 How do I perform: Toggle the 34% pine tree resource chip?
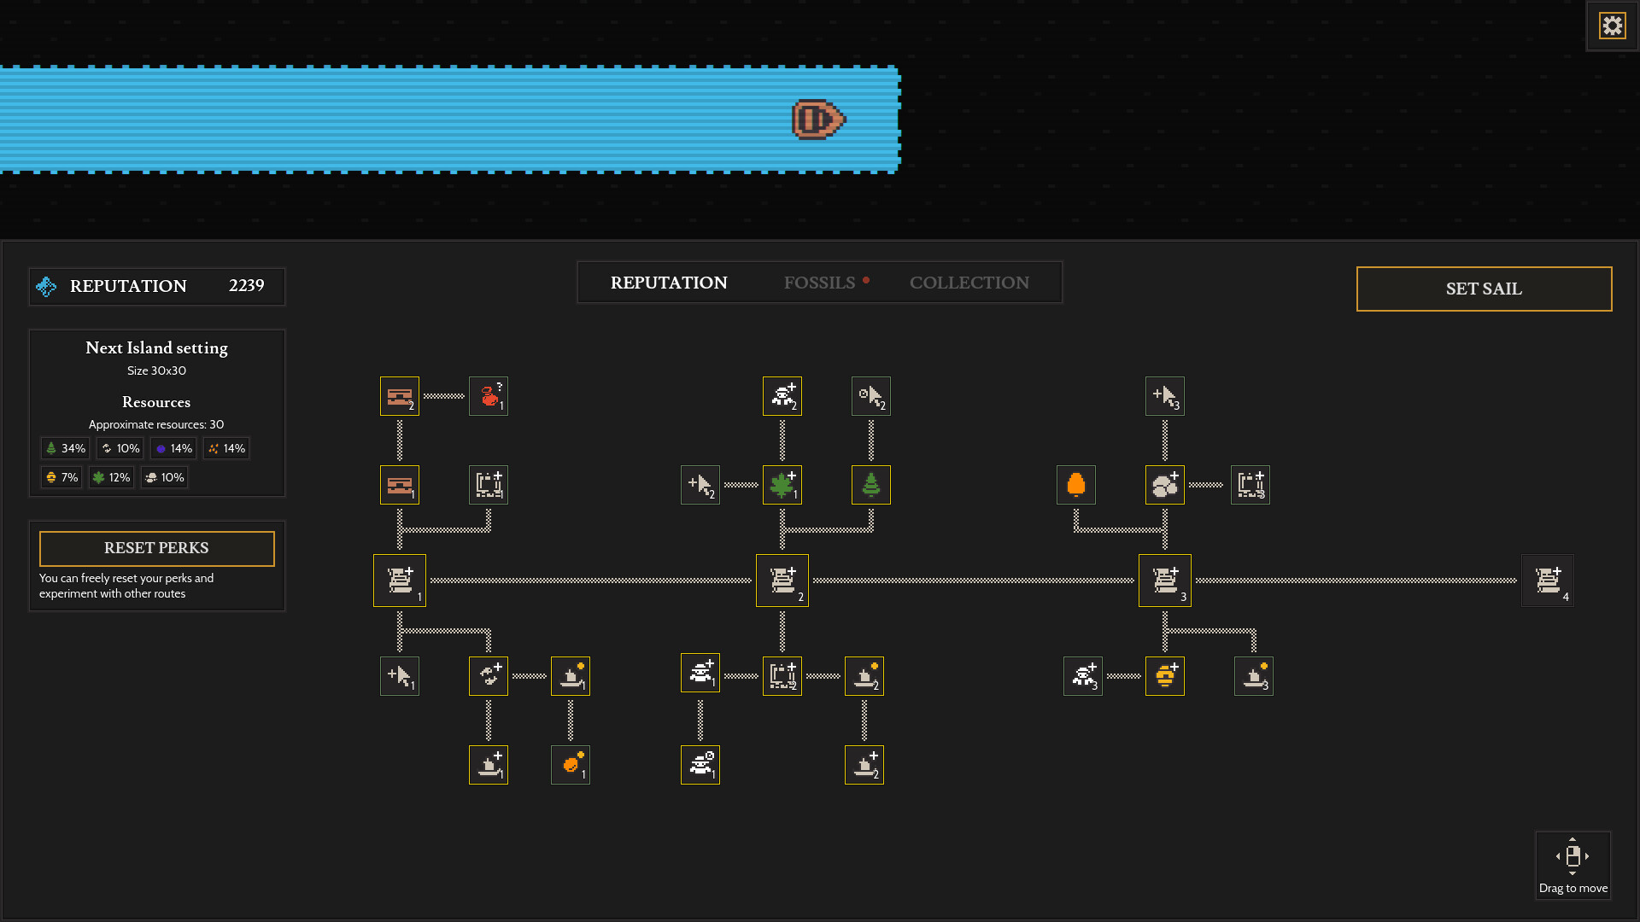[x=65, y=447]
